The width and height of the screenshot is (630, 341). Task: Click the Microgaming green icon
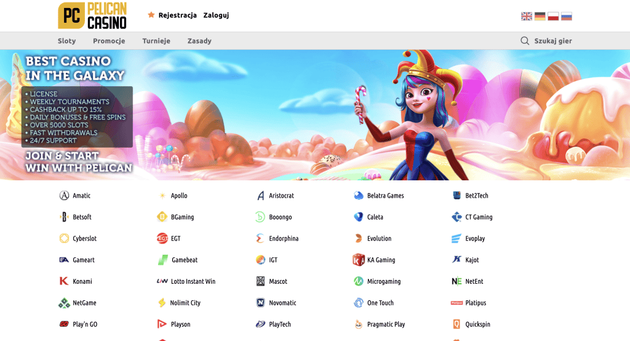[359, 281]
